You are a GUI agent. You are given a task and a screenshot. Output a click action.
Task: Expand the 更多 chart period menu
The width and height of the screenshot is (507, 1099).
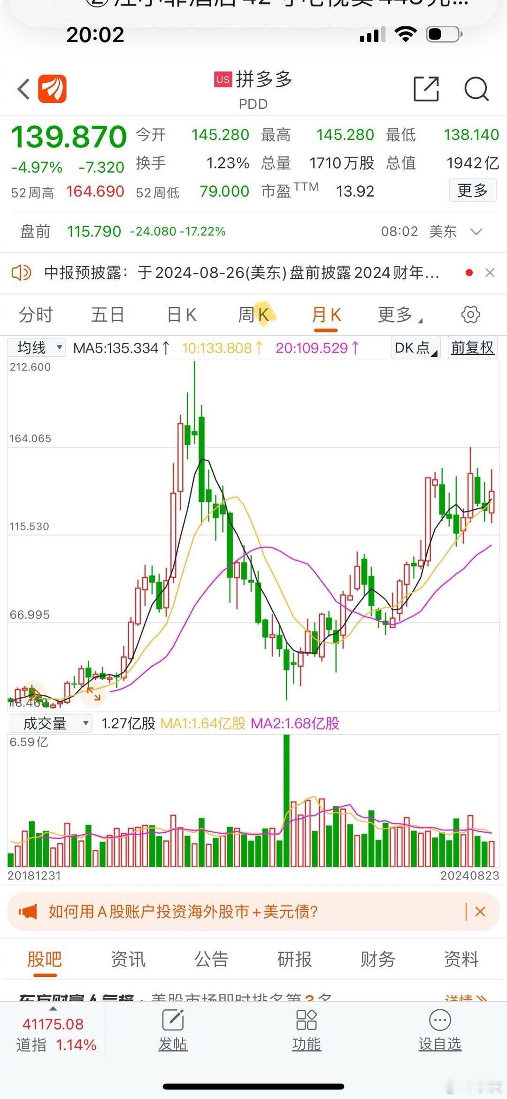click(x=400, y=315)
